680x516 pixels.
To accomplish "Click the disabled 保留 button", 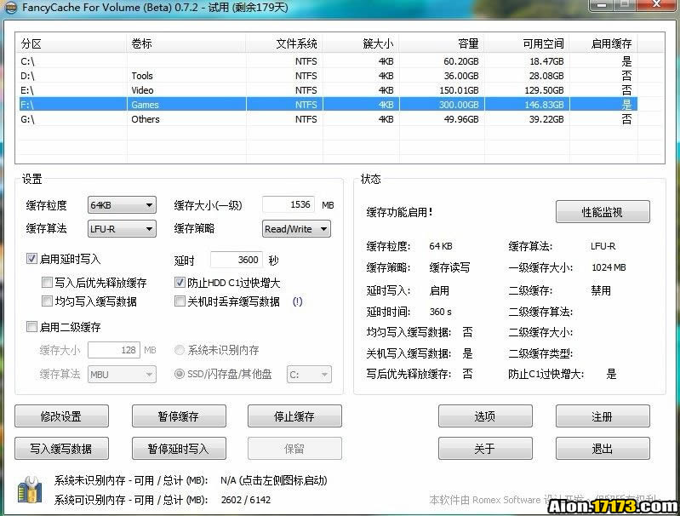I will 294,448.
